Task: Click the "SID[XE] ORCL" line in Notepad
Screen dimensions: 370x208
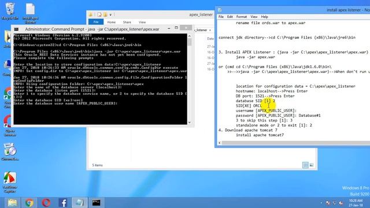Action: coord(249,106)
